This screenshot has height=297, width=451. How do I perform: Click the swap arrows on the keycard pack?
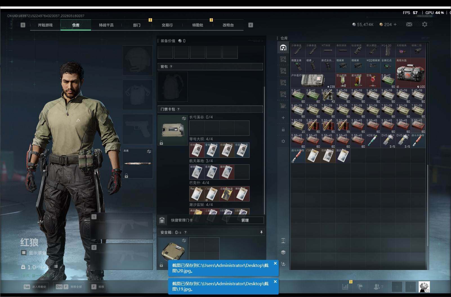pos(184,118)
